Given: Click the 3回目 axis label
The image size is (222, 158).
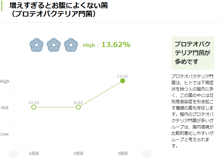Looking at the screenshot, I should (x=123, y=153).
